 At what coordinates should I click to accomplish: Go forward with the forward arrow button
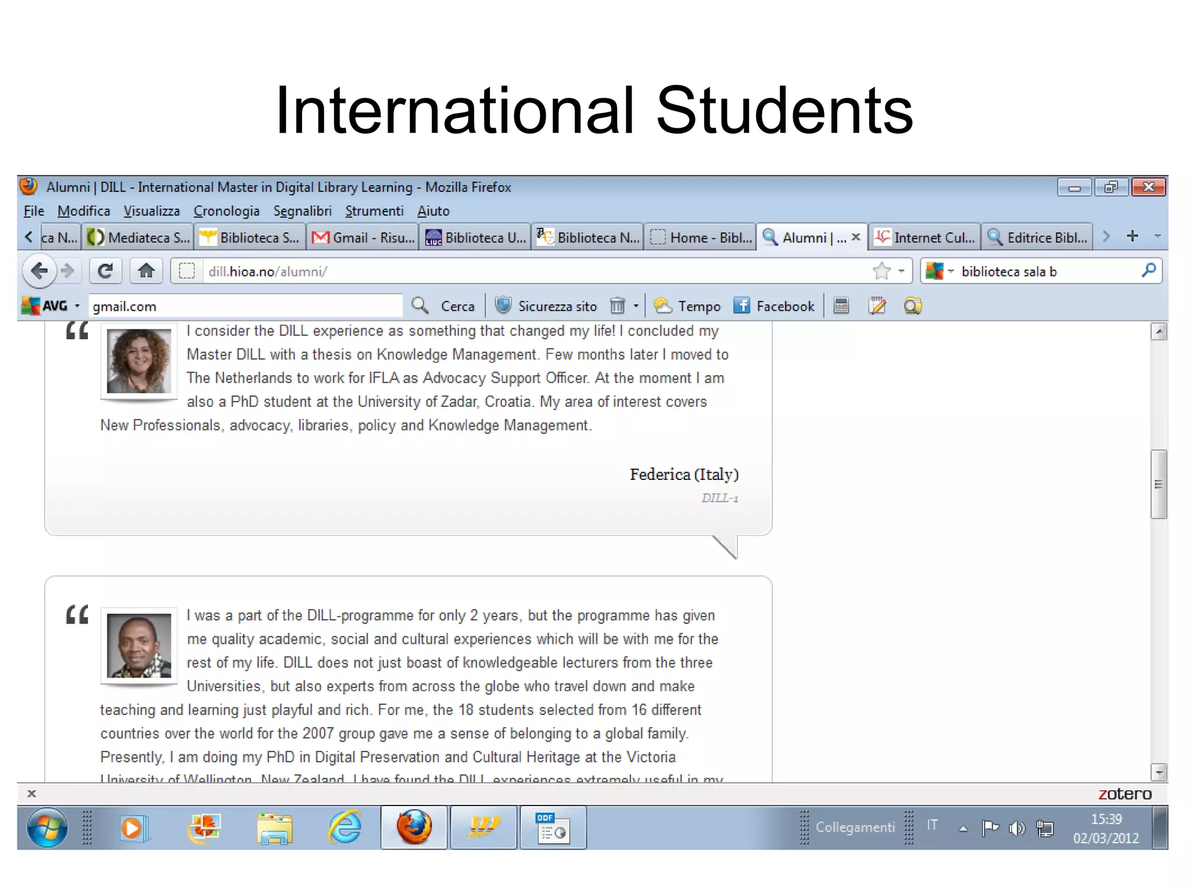tap(69, 271)
